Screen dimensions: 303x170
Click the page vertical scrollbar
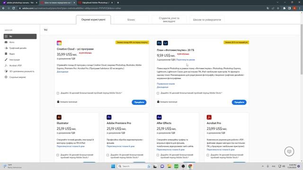pos(302,50)
